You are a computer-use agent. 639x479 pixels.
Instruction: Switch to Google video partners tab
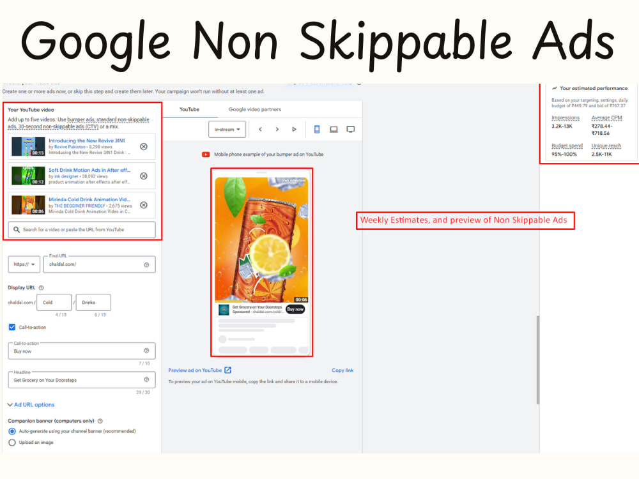(x=255, y=109)
